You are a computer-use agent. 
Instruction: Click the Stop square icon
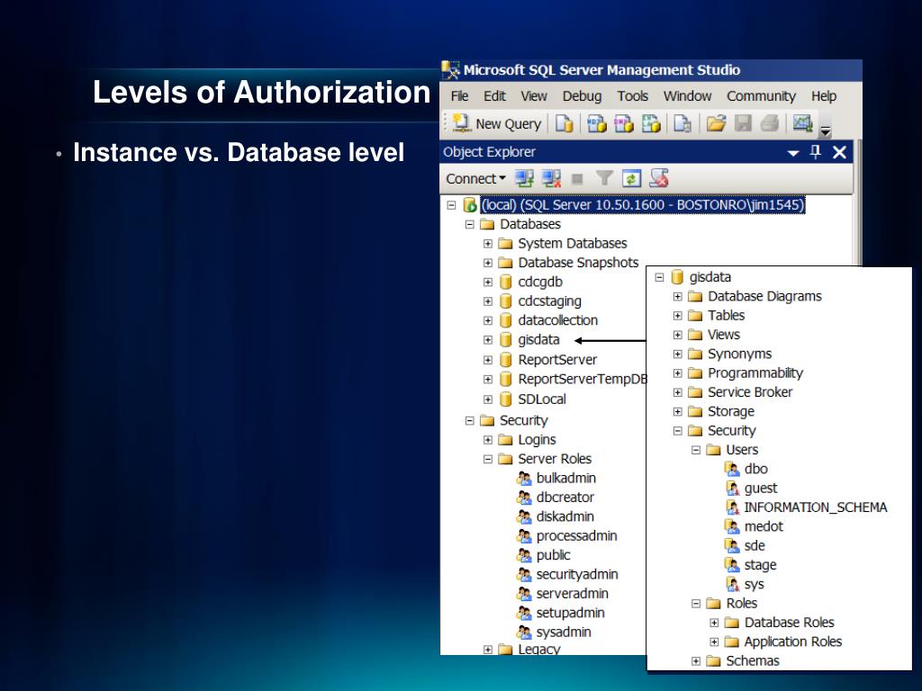coord(577,179)
